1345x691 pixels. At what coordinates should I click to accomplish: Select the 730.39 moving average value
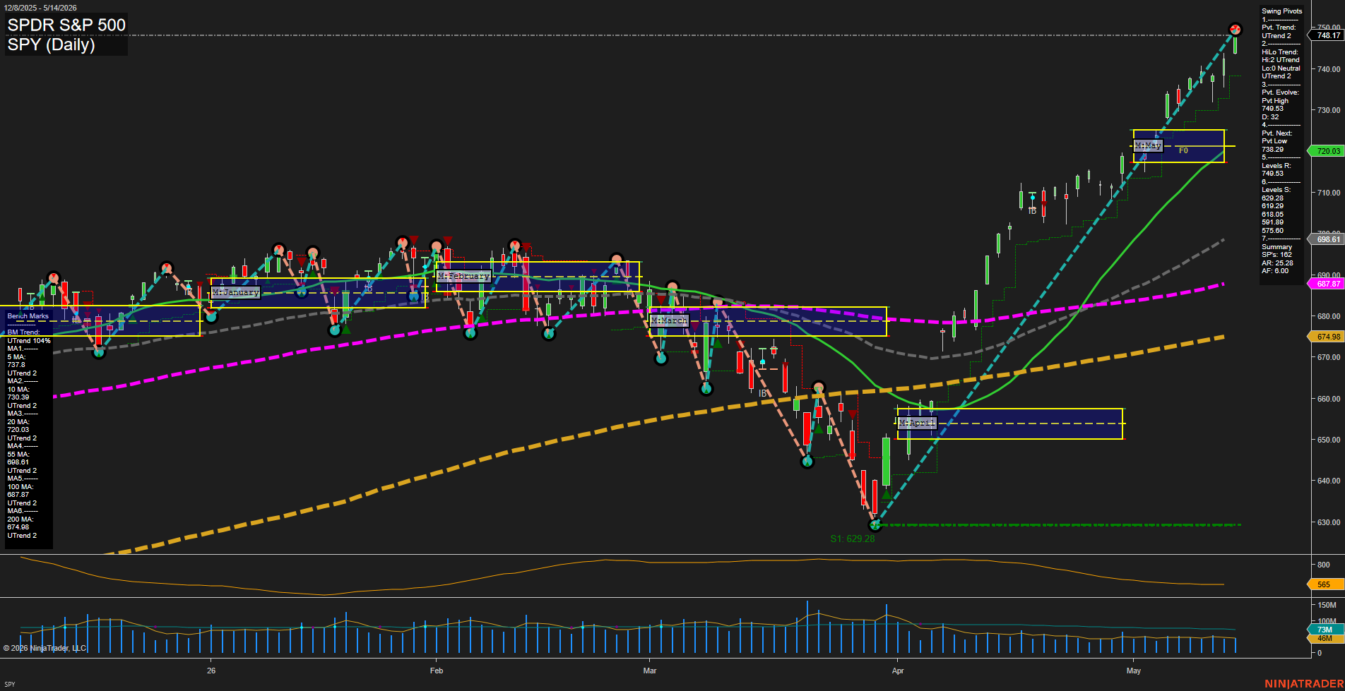(x=18, y=397)
